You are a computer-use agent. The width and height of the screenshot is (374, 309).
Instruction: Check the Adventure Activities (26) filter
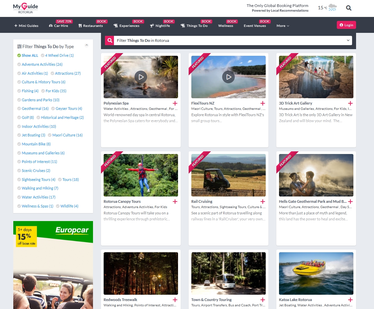coord(40,64)
